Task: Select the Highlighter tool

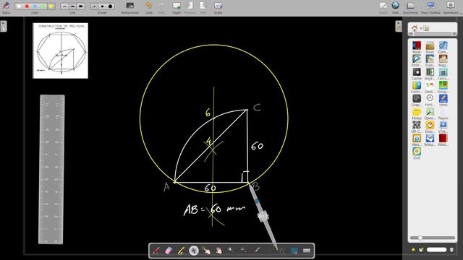Action: (181, 251)
